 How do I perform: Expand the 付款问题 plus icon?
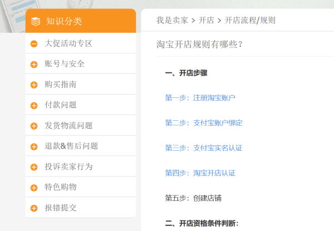(34, 105)
